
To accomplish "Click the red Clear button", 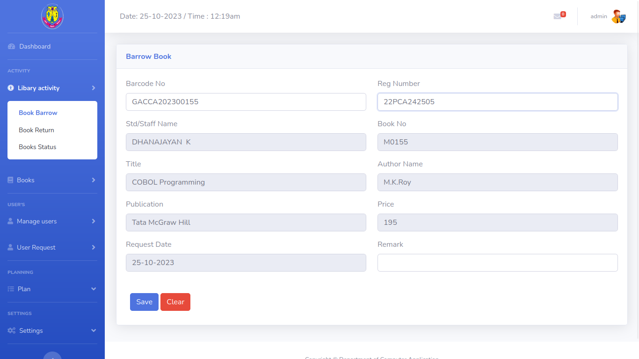I will coord(175,302).
